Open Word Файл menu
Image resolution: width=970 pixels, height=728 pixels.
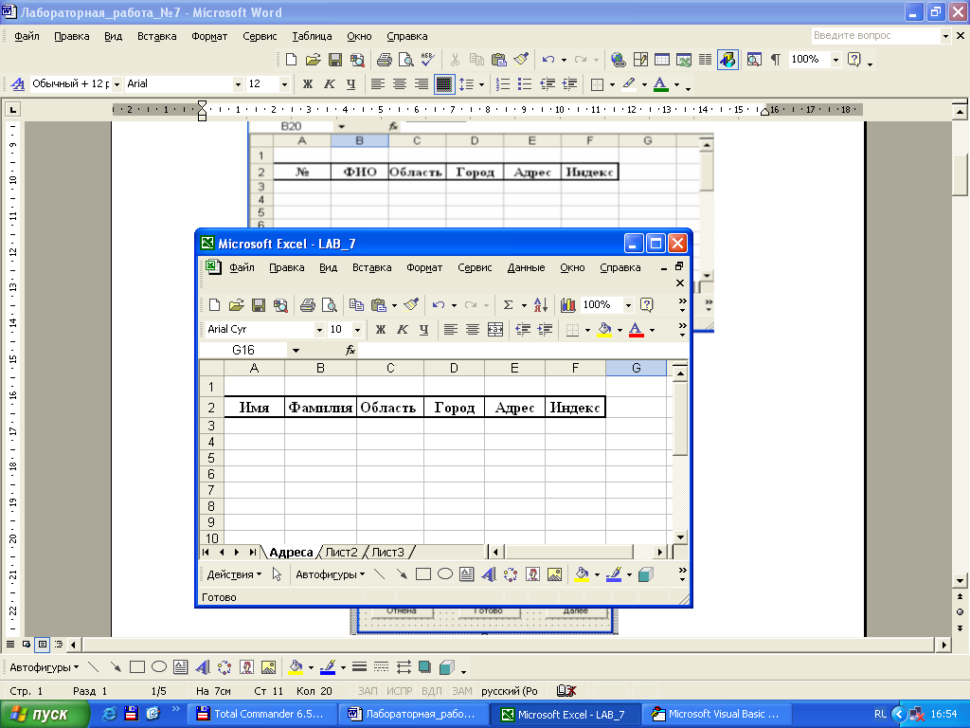tap(27, 36)
